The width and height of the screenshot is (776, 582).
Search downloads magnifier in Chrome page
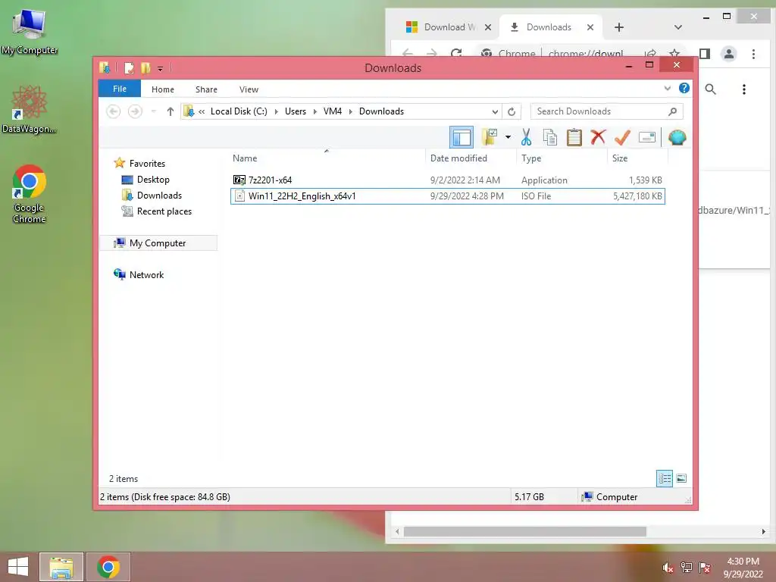point(710,89)
